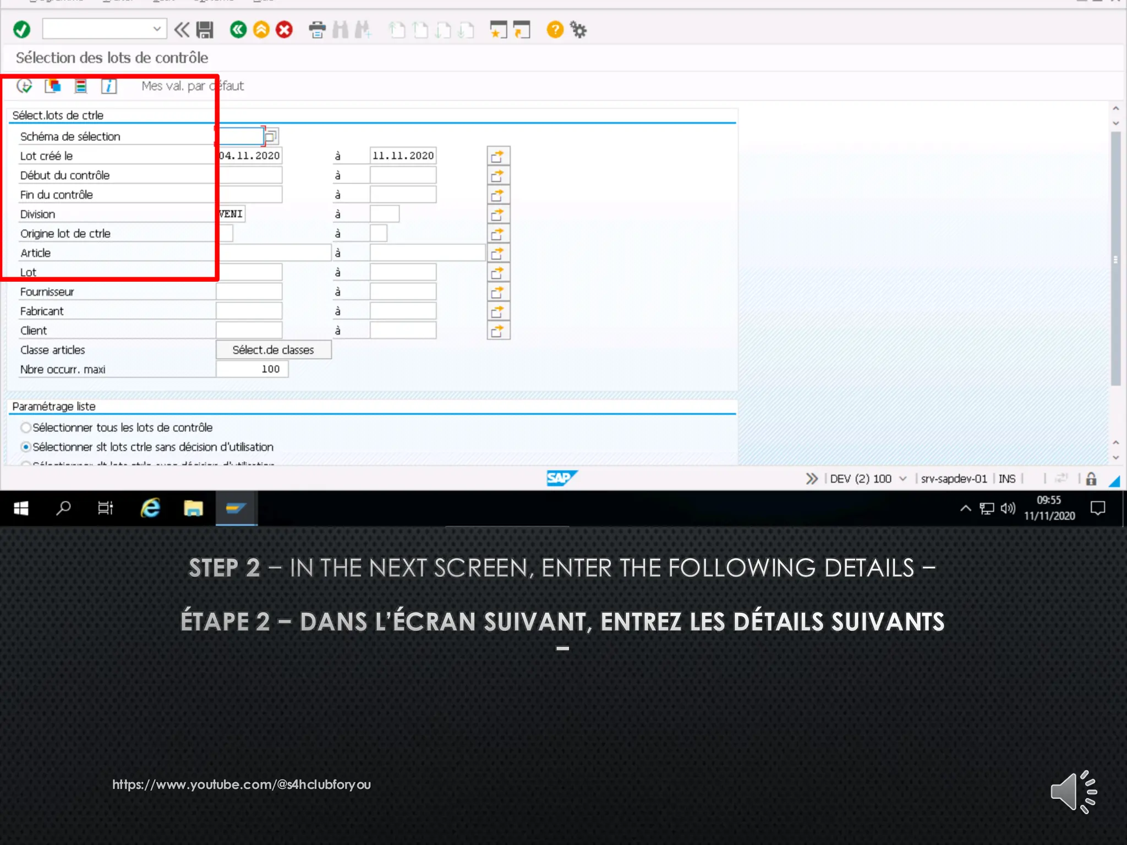Open the yellow Help question-mark icon

tap(555, 30)
